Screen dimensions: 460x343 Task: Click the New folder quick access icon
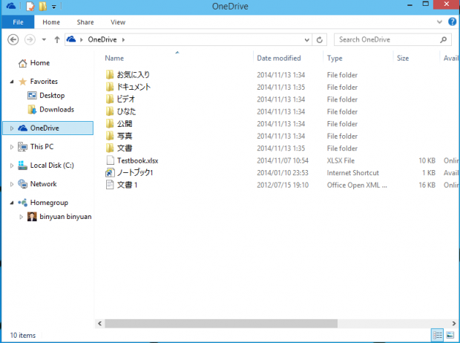coord(43,6)
